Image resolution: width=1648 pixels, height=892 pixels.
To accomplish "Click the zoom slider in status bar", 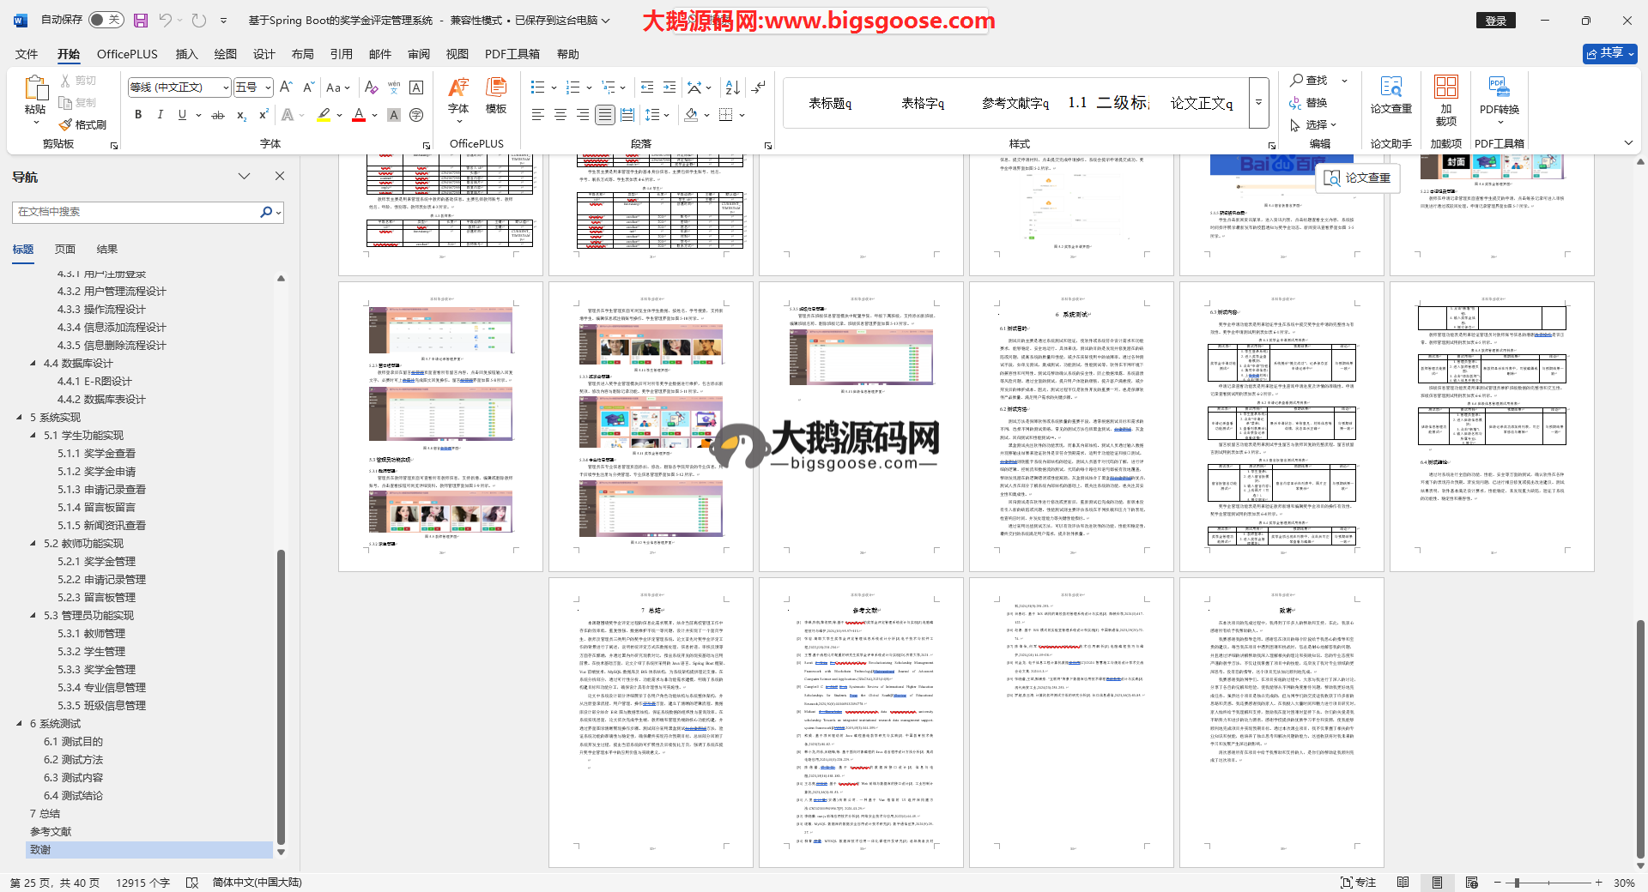I will coord(1517,883).
